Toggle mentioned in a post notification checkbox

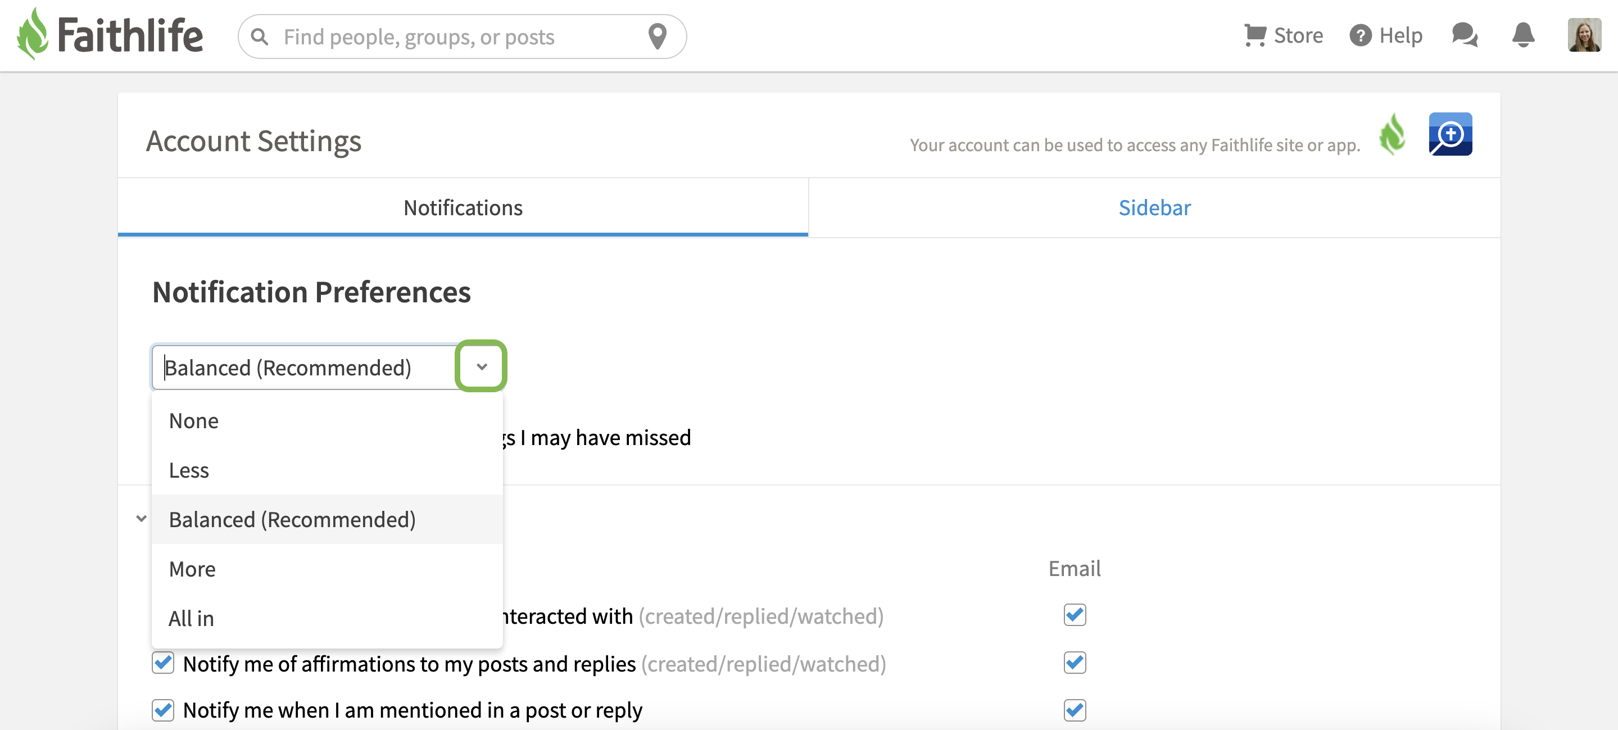pos(162,710)
